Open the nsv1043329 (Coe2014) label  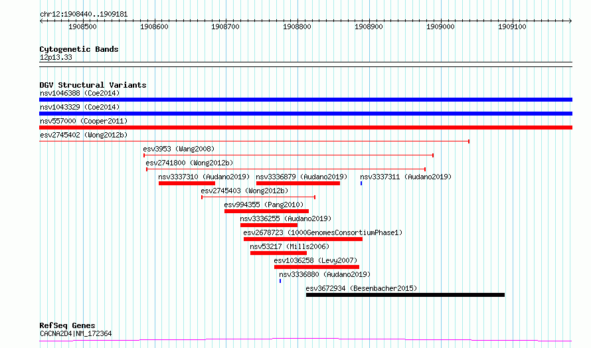80,107
